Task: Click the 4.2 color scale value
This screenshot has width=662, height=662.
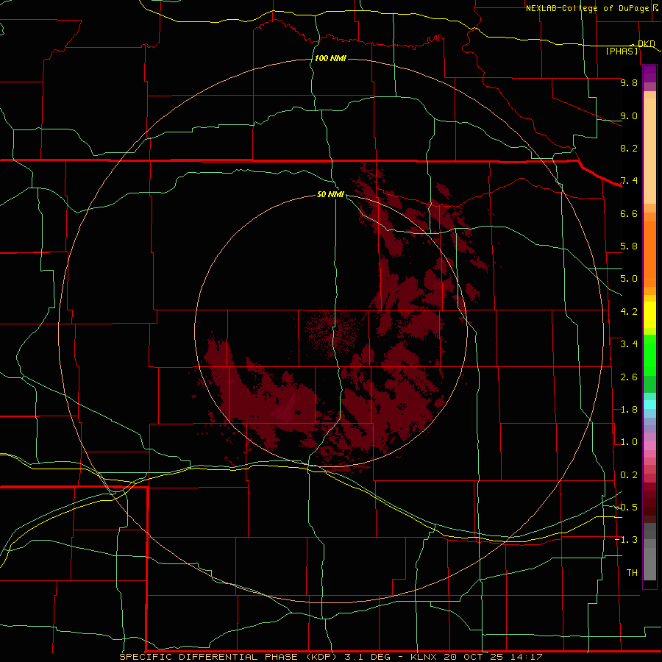Action: pyautogui.click(x=629, y=312)
